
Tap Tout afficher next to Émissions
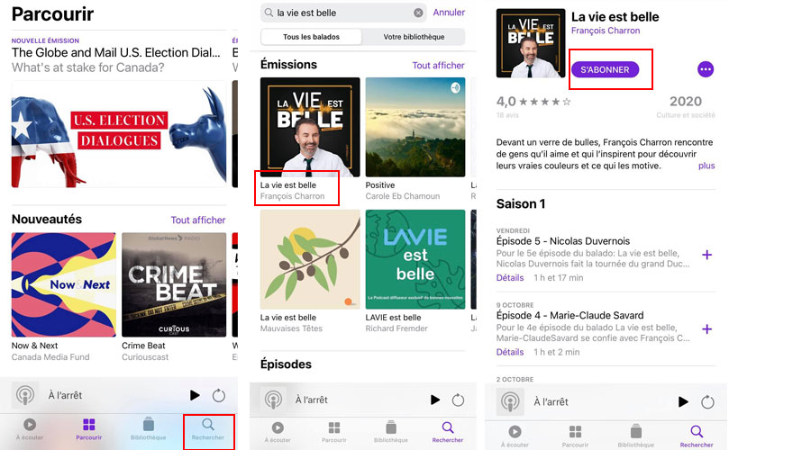(x=438, y=66)
